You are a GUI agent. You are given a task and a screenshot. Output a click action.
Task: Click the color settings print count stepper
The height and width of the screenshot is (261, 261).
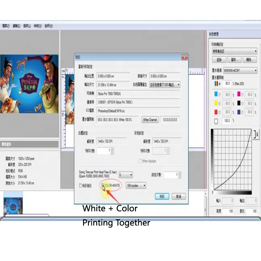click(168, 151)
